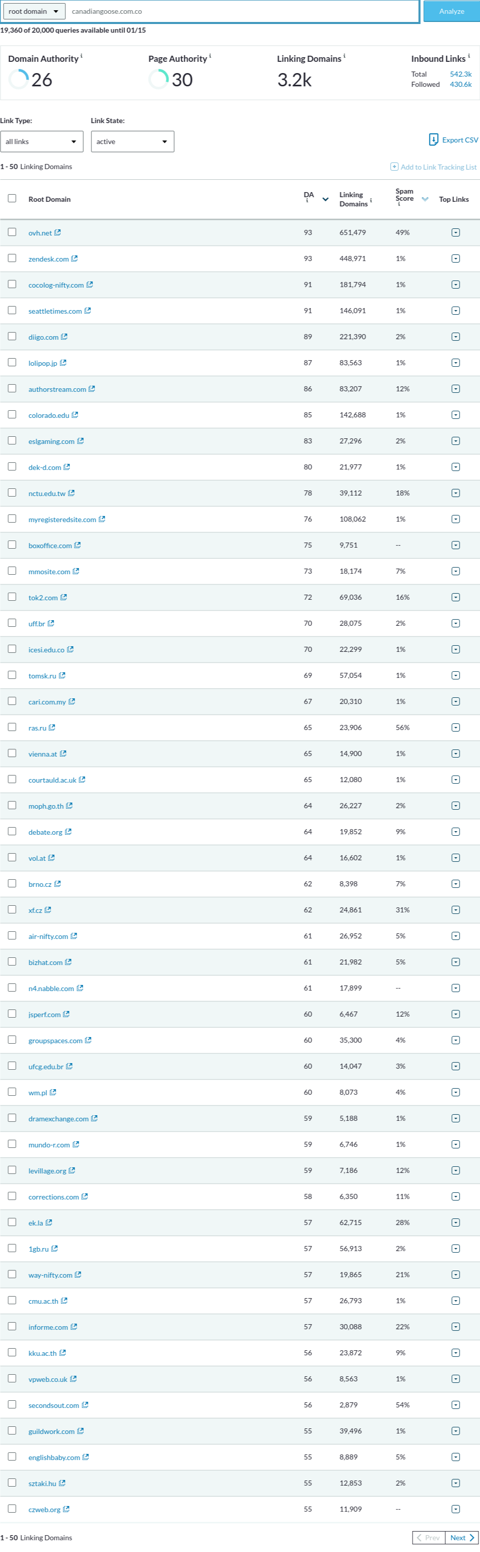Select the checkbox for boxoffice.com row

(12, 545)
